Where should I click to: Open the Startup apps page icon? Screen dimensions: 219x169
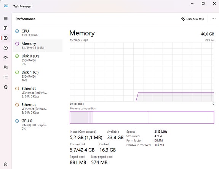[6, 57]
